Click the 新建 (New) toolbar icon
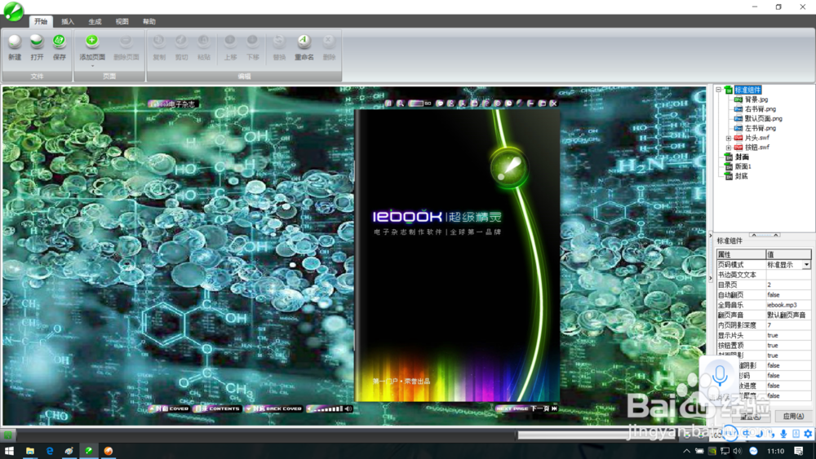This screenshot has height=459, width=816. 15,41
